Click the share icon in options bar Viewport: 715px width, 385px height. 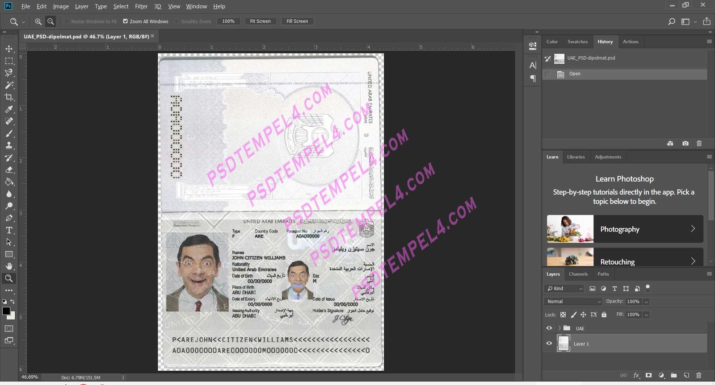point(707,21)
